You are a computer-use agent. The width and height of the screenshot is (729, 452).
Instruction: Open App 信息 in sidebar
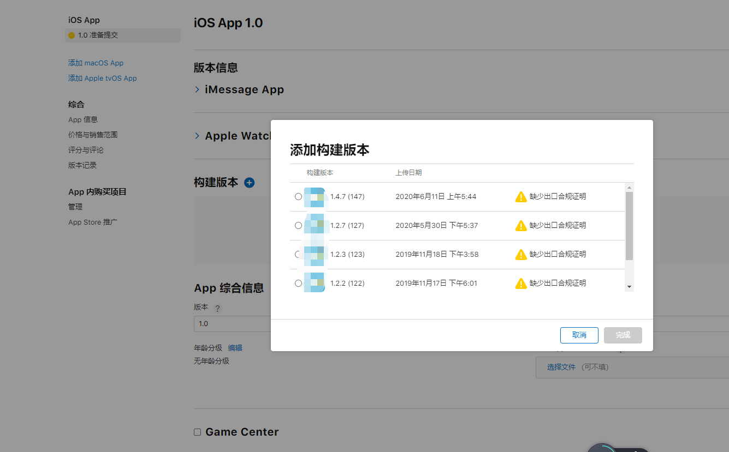83,119
